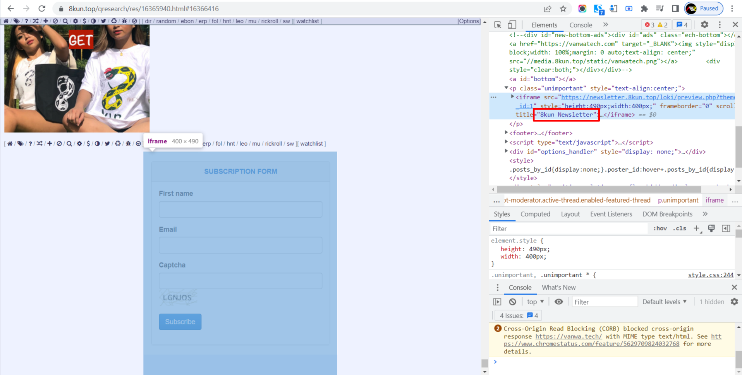Share this page via address bar icon
742x375 pixels.
click(x=548, y=9)
